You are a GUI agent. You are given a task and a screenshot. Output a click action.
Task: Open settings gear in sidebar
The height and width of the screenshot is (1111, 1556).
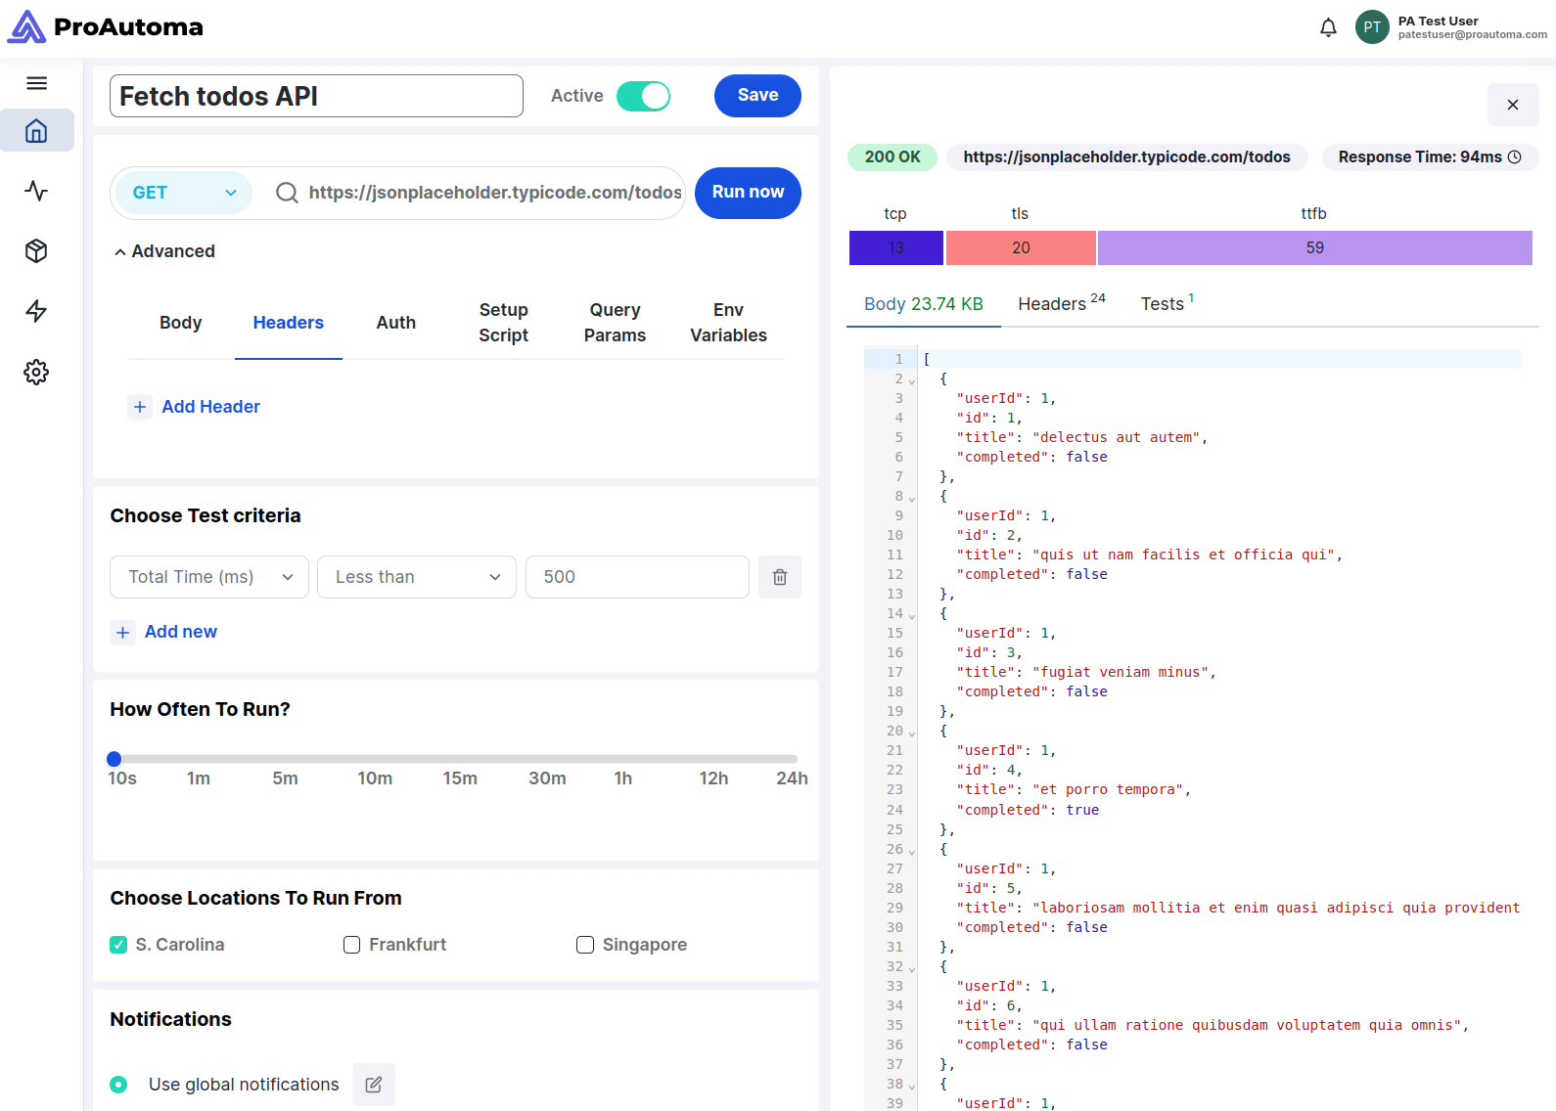click(36, 372)
